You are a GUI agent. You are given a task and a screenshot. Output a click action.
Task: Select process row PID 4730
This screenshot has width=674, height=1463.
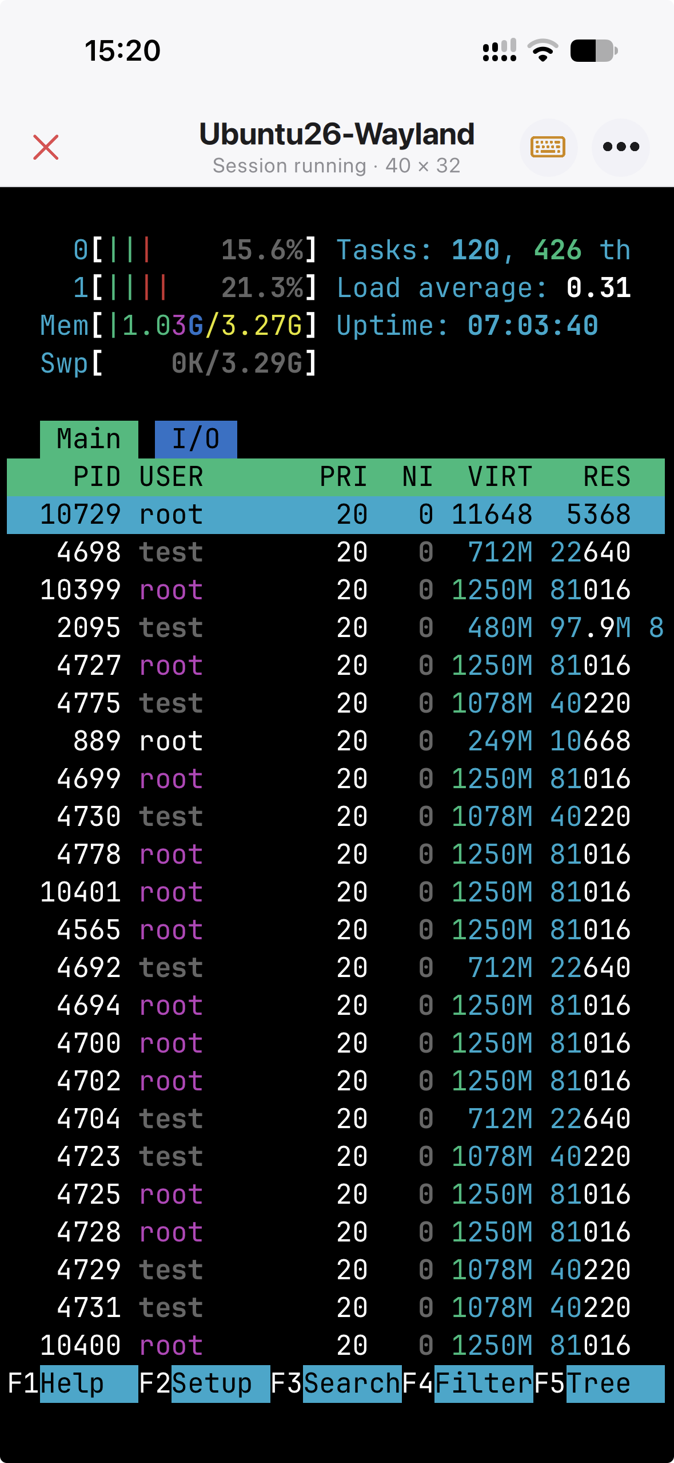click(x=336, y=817)
